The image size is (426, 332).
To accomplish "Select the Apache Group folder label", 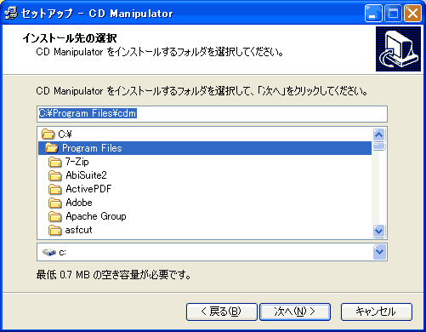I will pos(96,216).
